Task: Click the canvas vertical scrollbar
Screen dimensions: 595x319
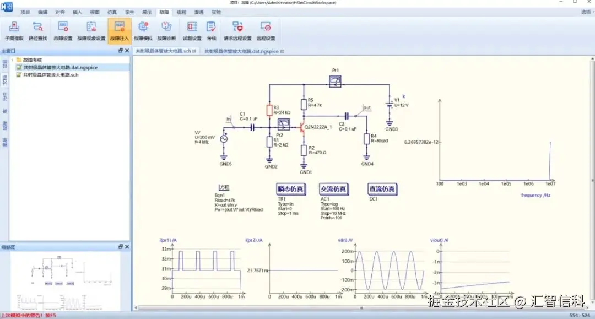Action: tap(592, 180)
